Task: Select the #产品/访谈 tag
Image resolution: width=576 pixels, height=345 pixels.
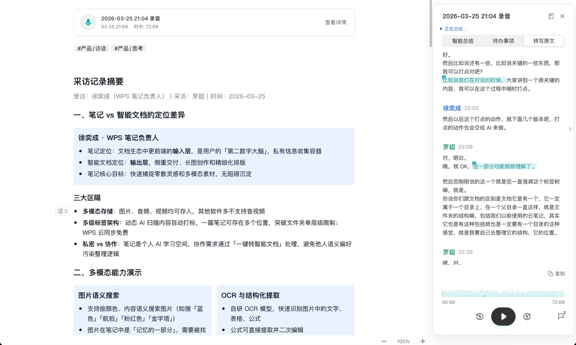Action: tap(91, 48)
